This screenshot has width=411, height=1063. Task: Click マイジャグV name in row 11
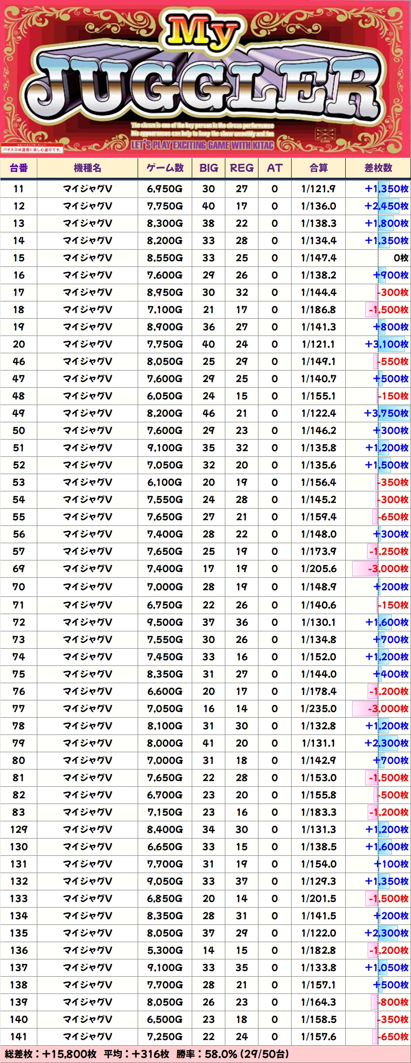coord(87,189)
